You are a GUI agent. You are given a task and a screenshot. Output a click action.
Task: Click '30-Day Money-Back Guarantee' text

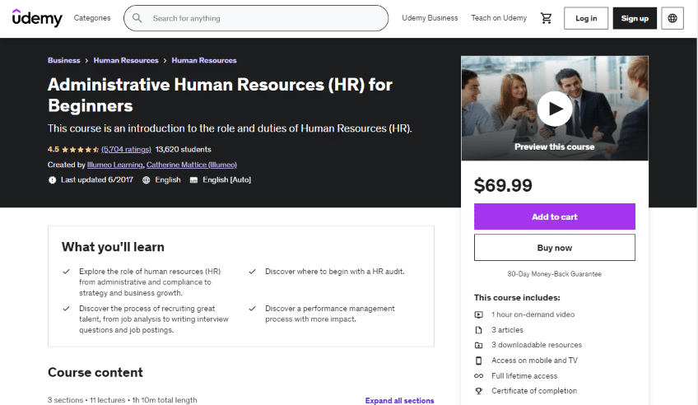[554, 274]
